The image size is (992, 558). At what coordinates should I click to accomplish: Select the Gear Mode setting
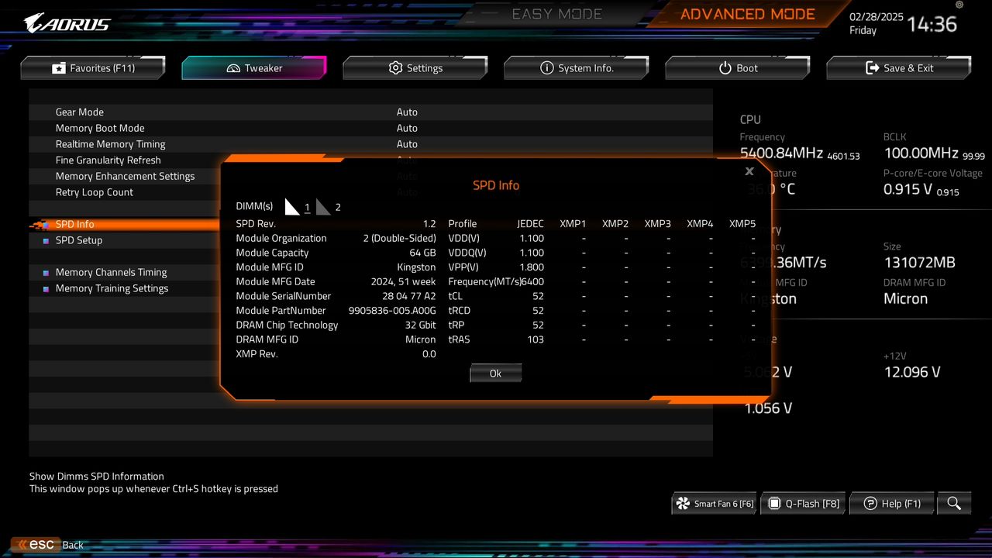coord(80,112)
